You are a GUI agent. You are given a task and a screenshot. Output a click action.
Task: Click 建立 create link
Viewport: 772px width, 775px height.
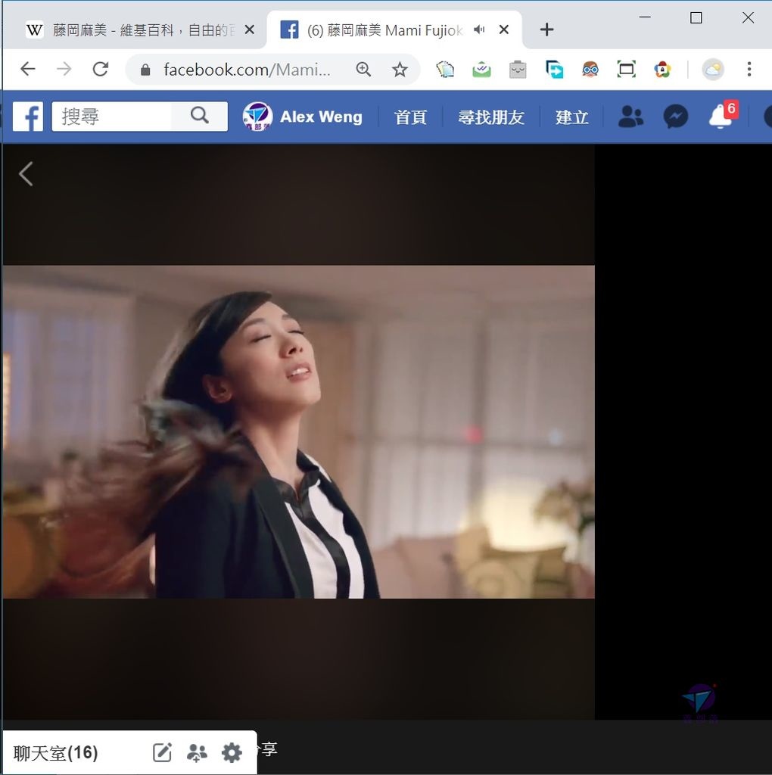coord(571,117)
